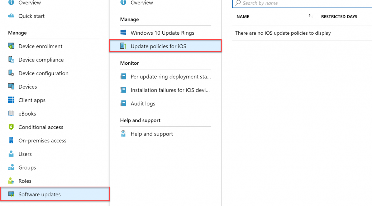Image resolution: width=372 pixels, height=206 pixels.
Task: Select Update policies for iOS
Action: [x=165, y=46]
